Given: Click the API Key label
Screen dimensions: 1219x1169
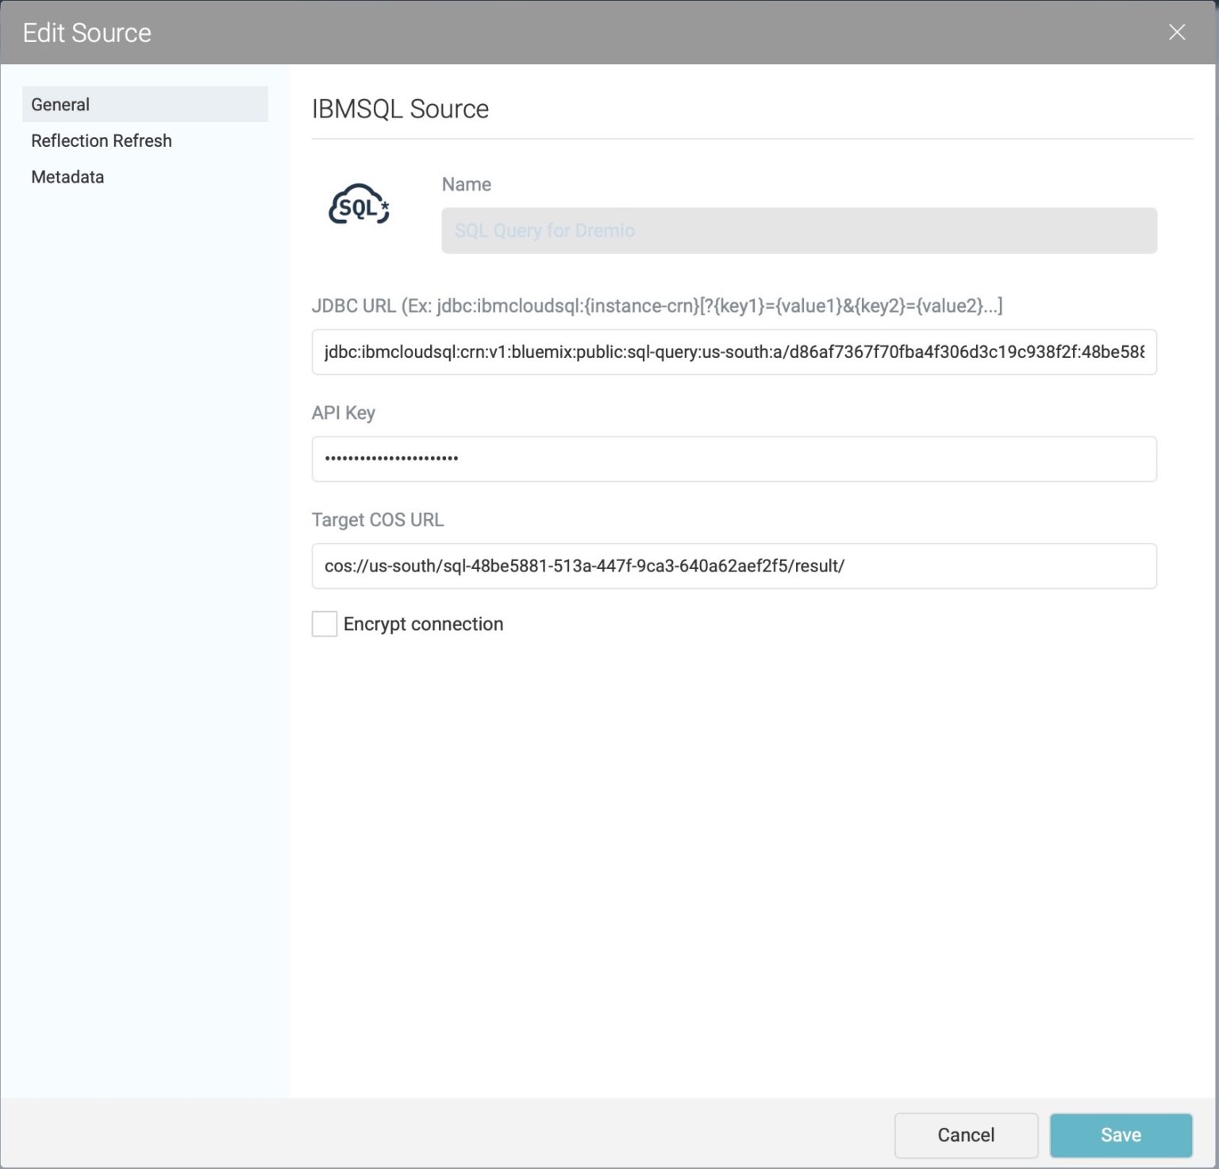Looking at the screenshot, I should (344, 413).
